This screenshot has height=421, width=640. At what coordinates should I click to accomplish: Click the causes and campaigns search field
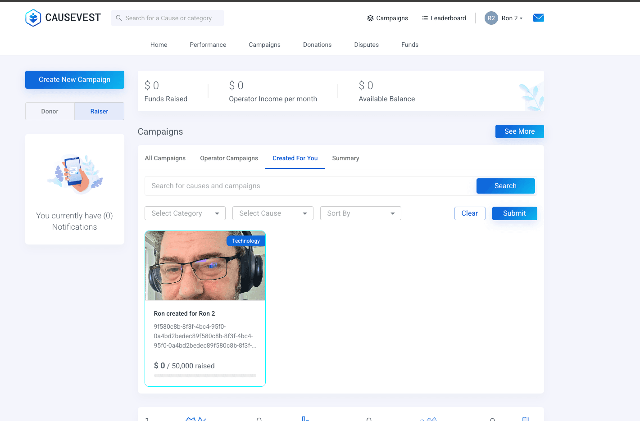tap(311, 186)
